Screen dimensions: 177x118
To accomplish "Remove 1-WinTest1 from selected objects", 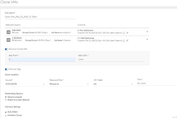I will [147, 39].
